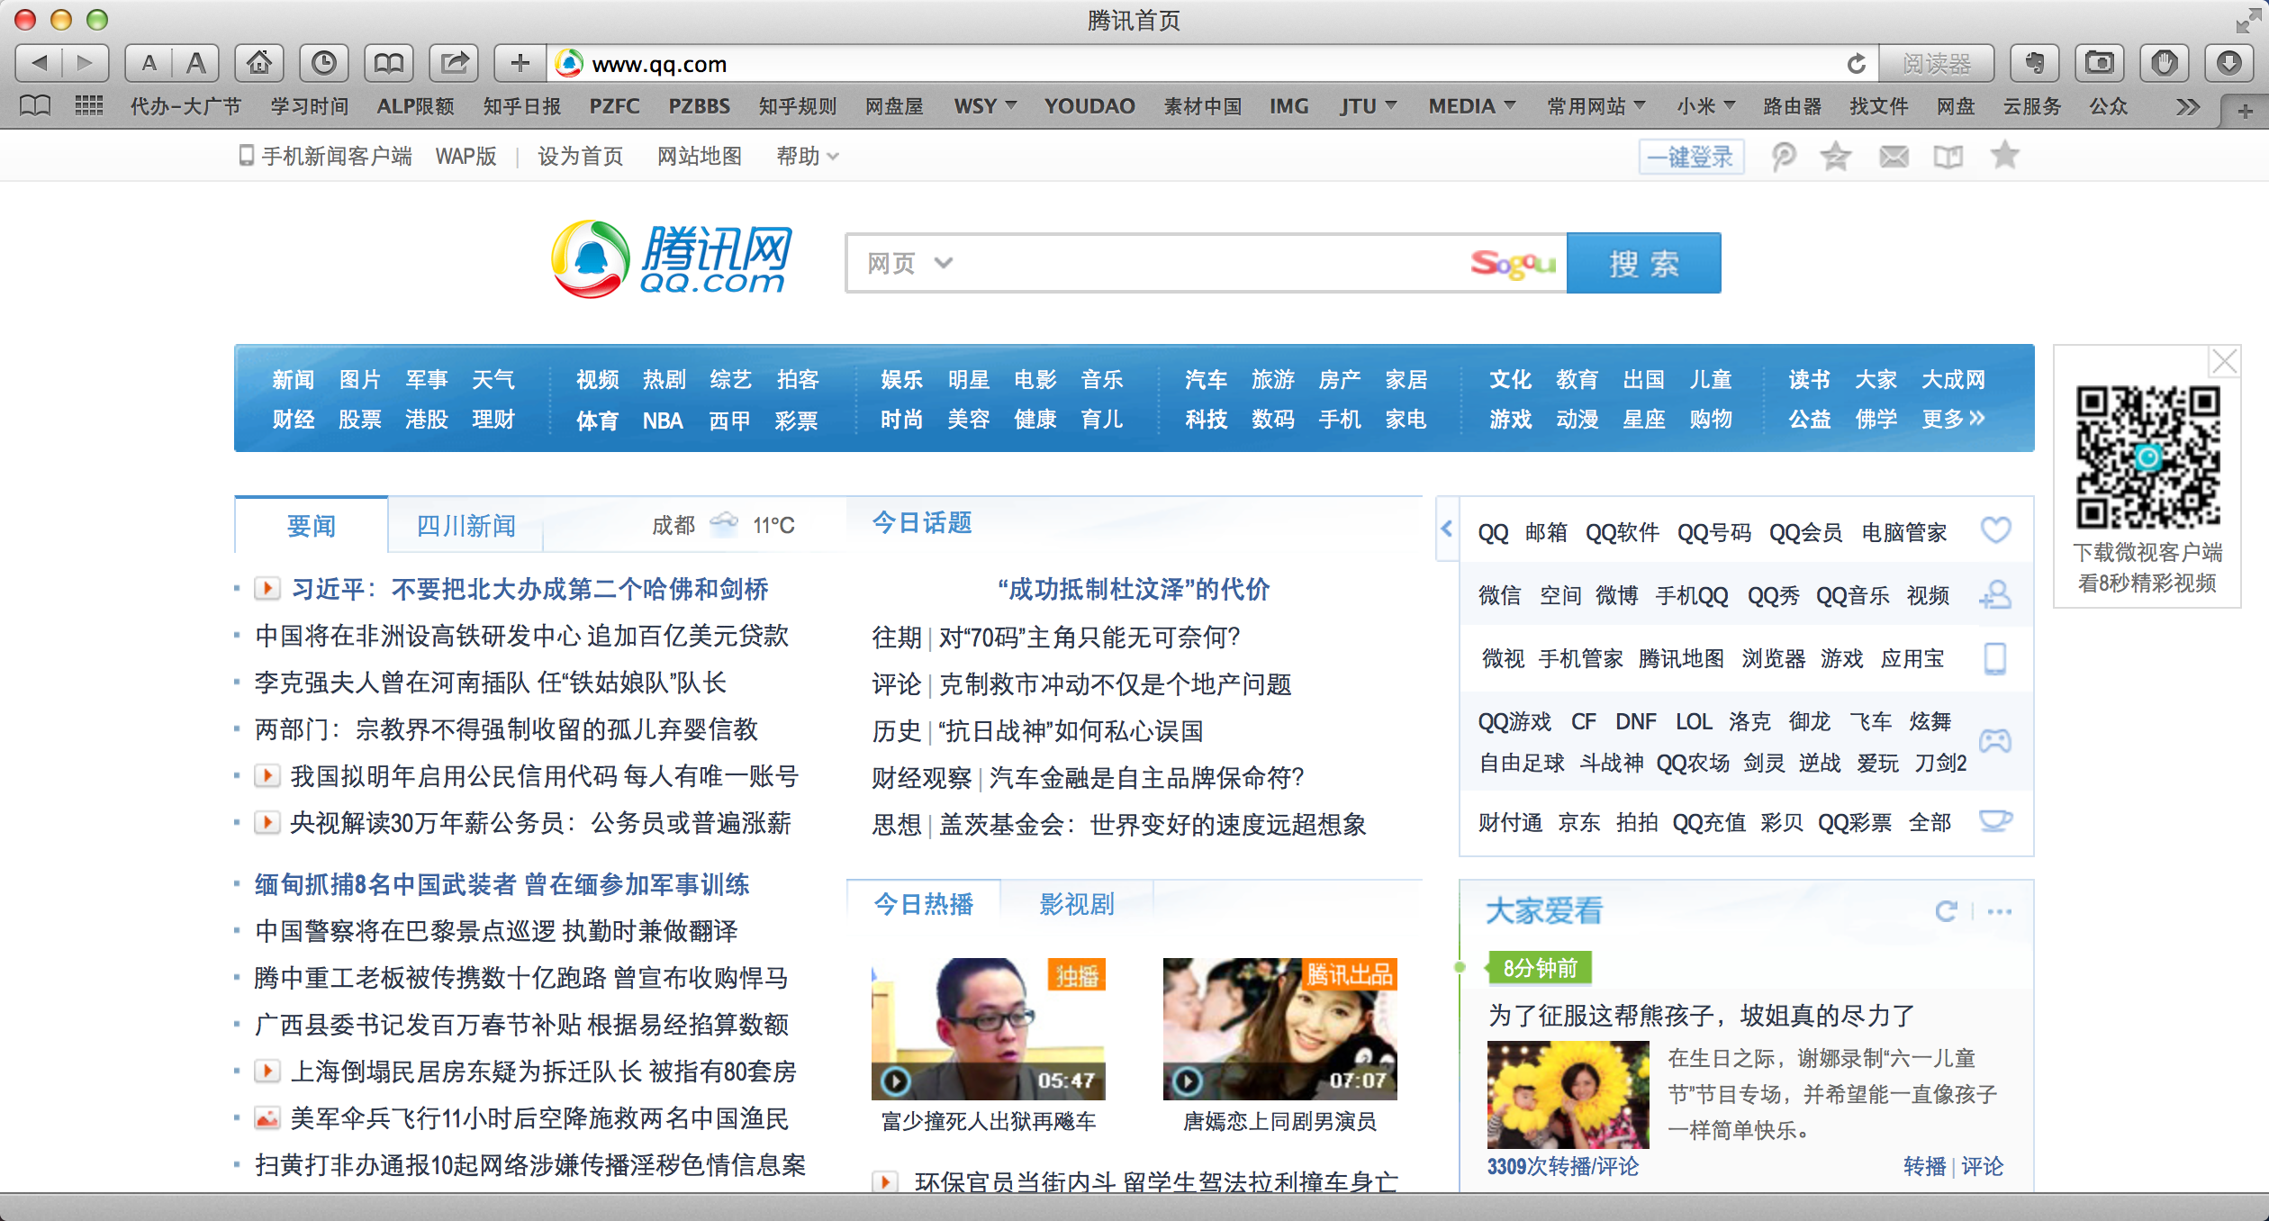
Task: Click the 成都 weather 11°C widget
Action: pos(722,525)
